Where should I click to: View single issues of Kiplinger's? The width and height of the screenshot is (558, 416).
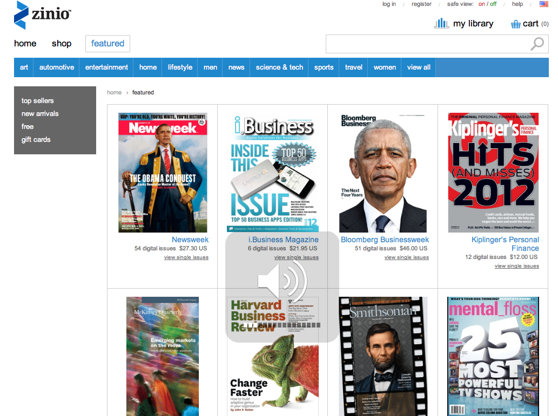tap(517, 265)
